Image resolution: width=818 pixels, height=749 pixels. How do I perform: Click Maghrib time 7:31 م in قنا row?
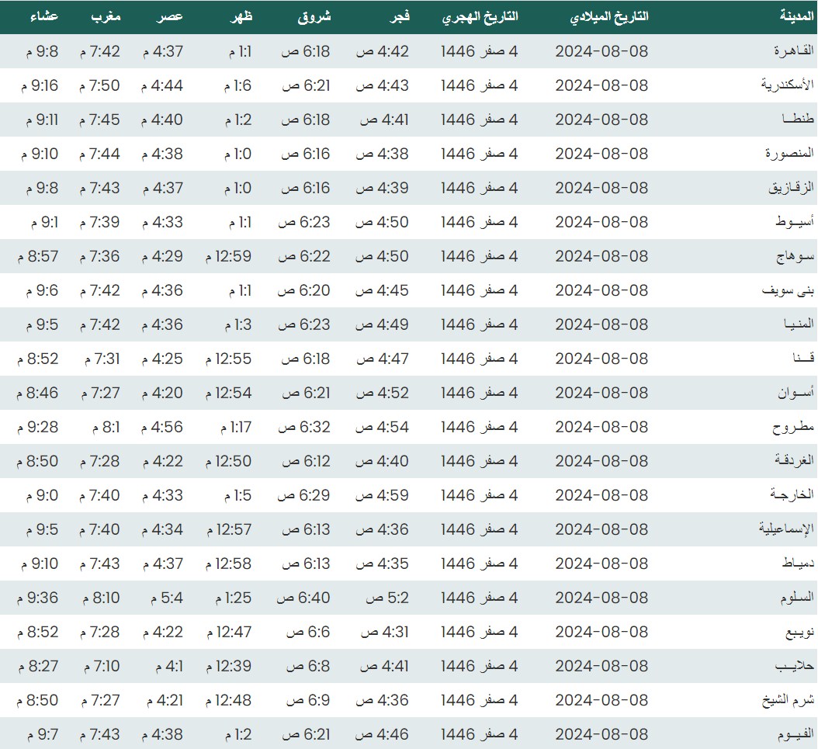click(99, 359)
